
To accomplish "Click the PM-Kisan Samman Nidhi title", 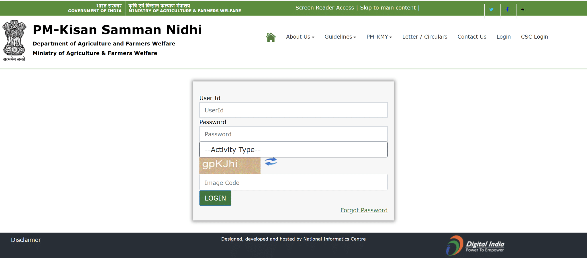I will [x=117, y=29].
